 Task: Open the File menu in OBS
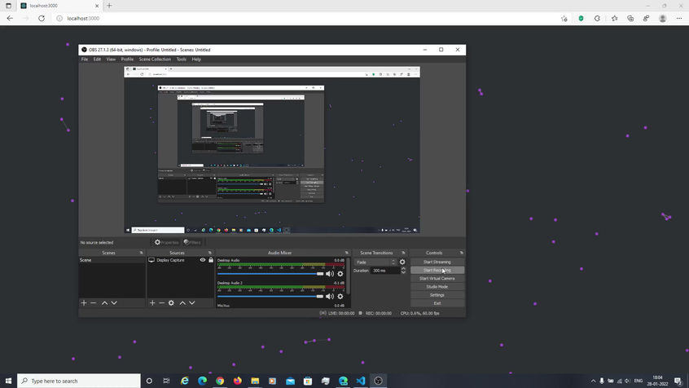pyautogui.click(x=85, y=59)
